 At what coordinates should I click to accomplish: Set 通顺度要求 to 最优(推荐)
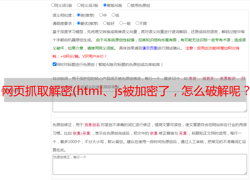(x=78, y=23)
